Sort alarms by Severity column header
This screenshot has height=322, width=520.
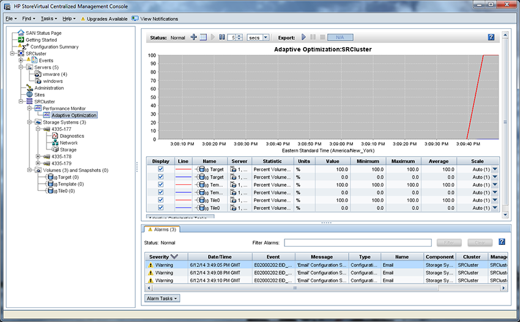[166, 256]
